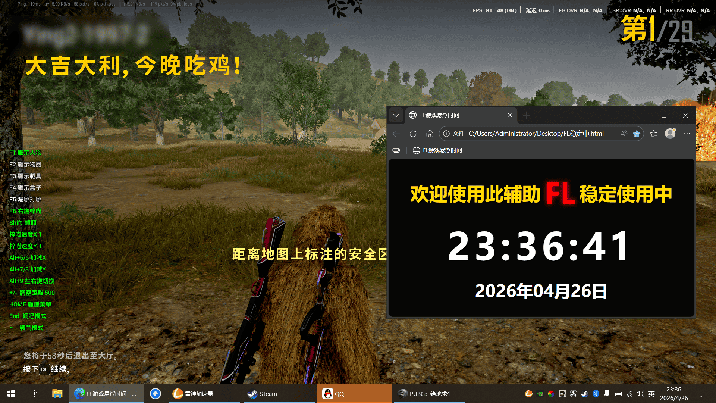Click the read aloud icon in address bar
Screen dimensions: 716x403
coord(624,134)
